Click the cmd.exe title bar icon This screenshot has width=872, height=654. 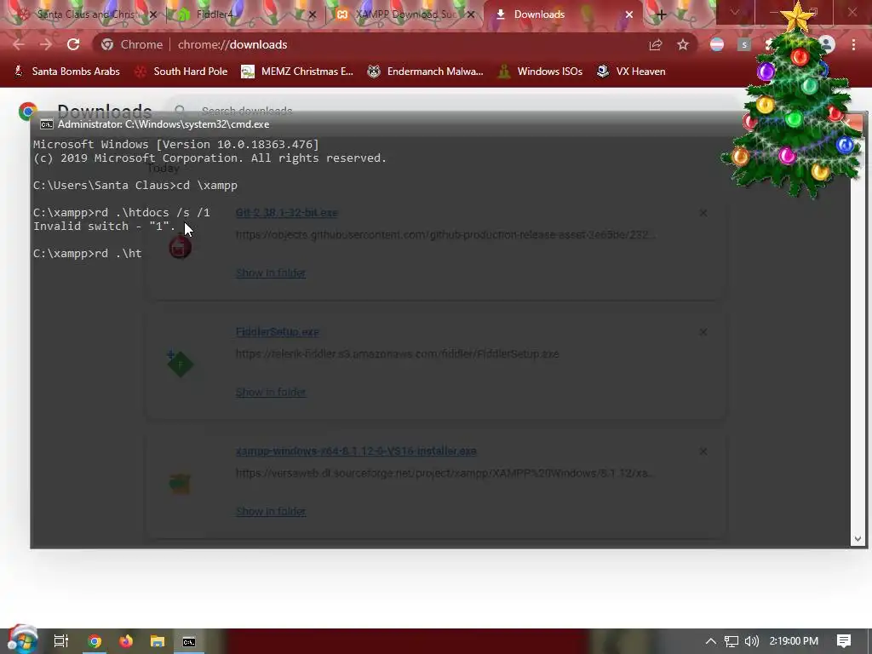coord(47,124)
